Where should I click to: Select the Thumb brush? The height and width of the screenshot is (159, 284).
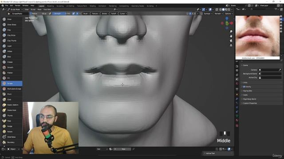[x=12, y=116]
